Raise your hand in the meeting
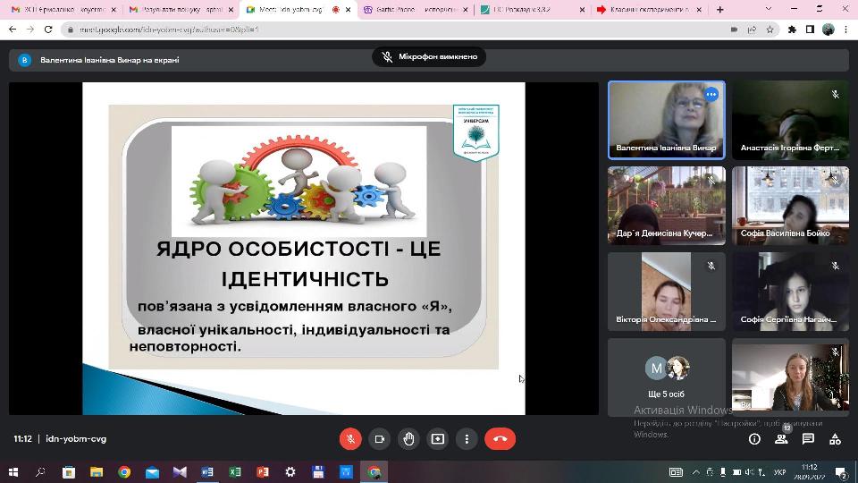The height and width of the screenshot is (483, 858). click(408, 439)
